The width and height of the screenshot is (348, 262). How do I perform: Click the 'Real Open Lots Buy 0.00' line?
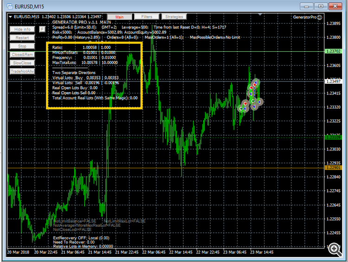pos(75,88)
